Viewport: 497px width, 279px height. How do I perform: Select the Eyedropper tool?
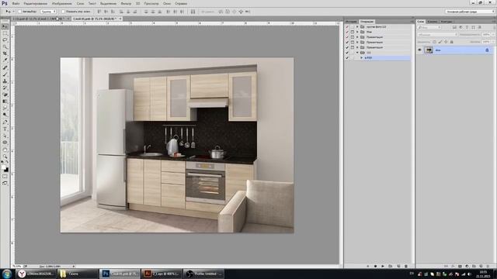coord(5,60)
